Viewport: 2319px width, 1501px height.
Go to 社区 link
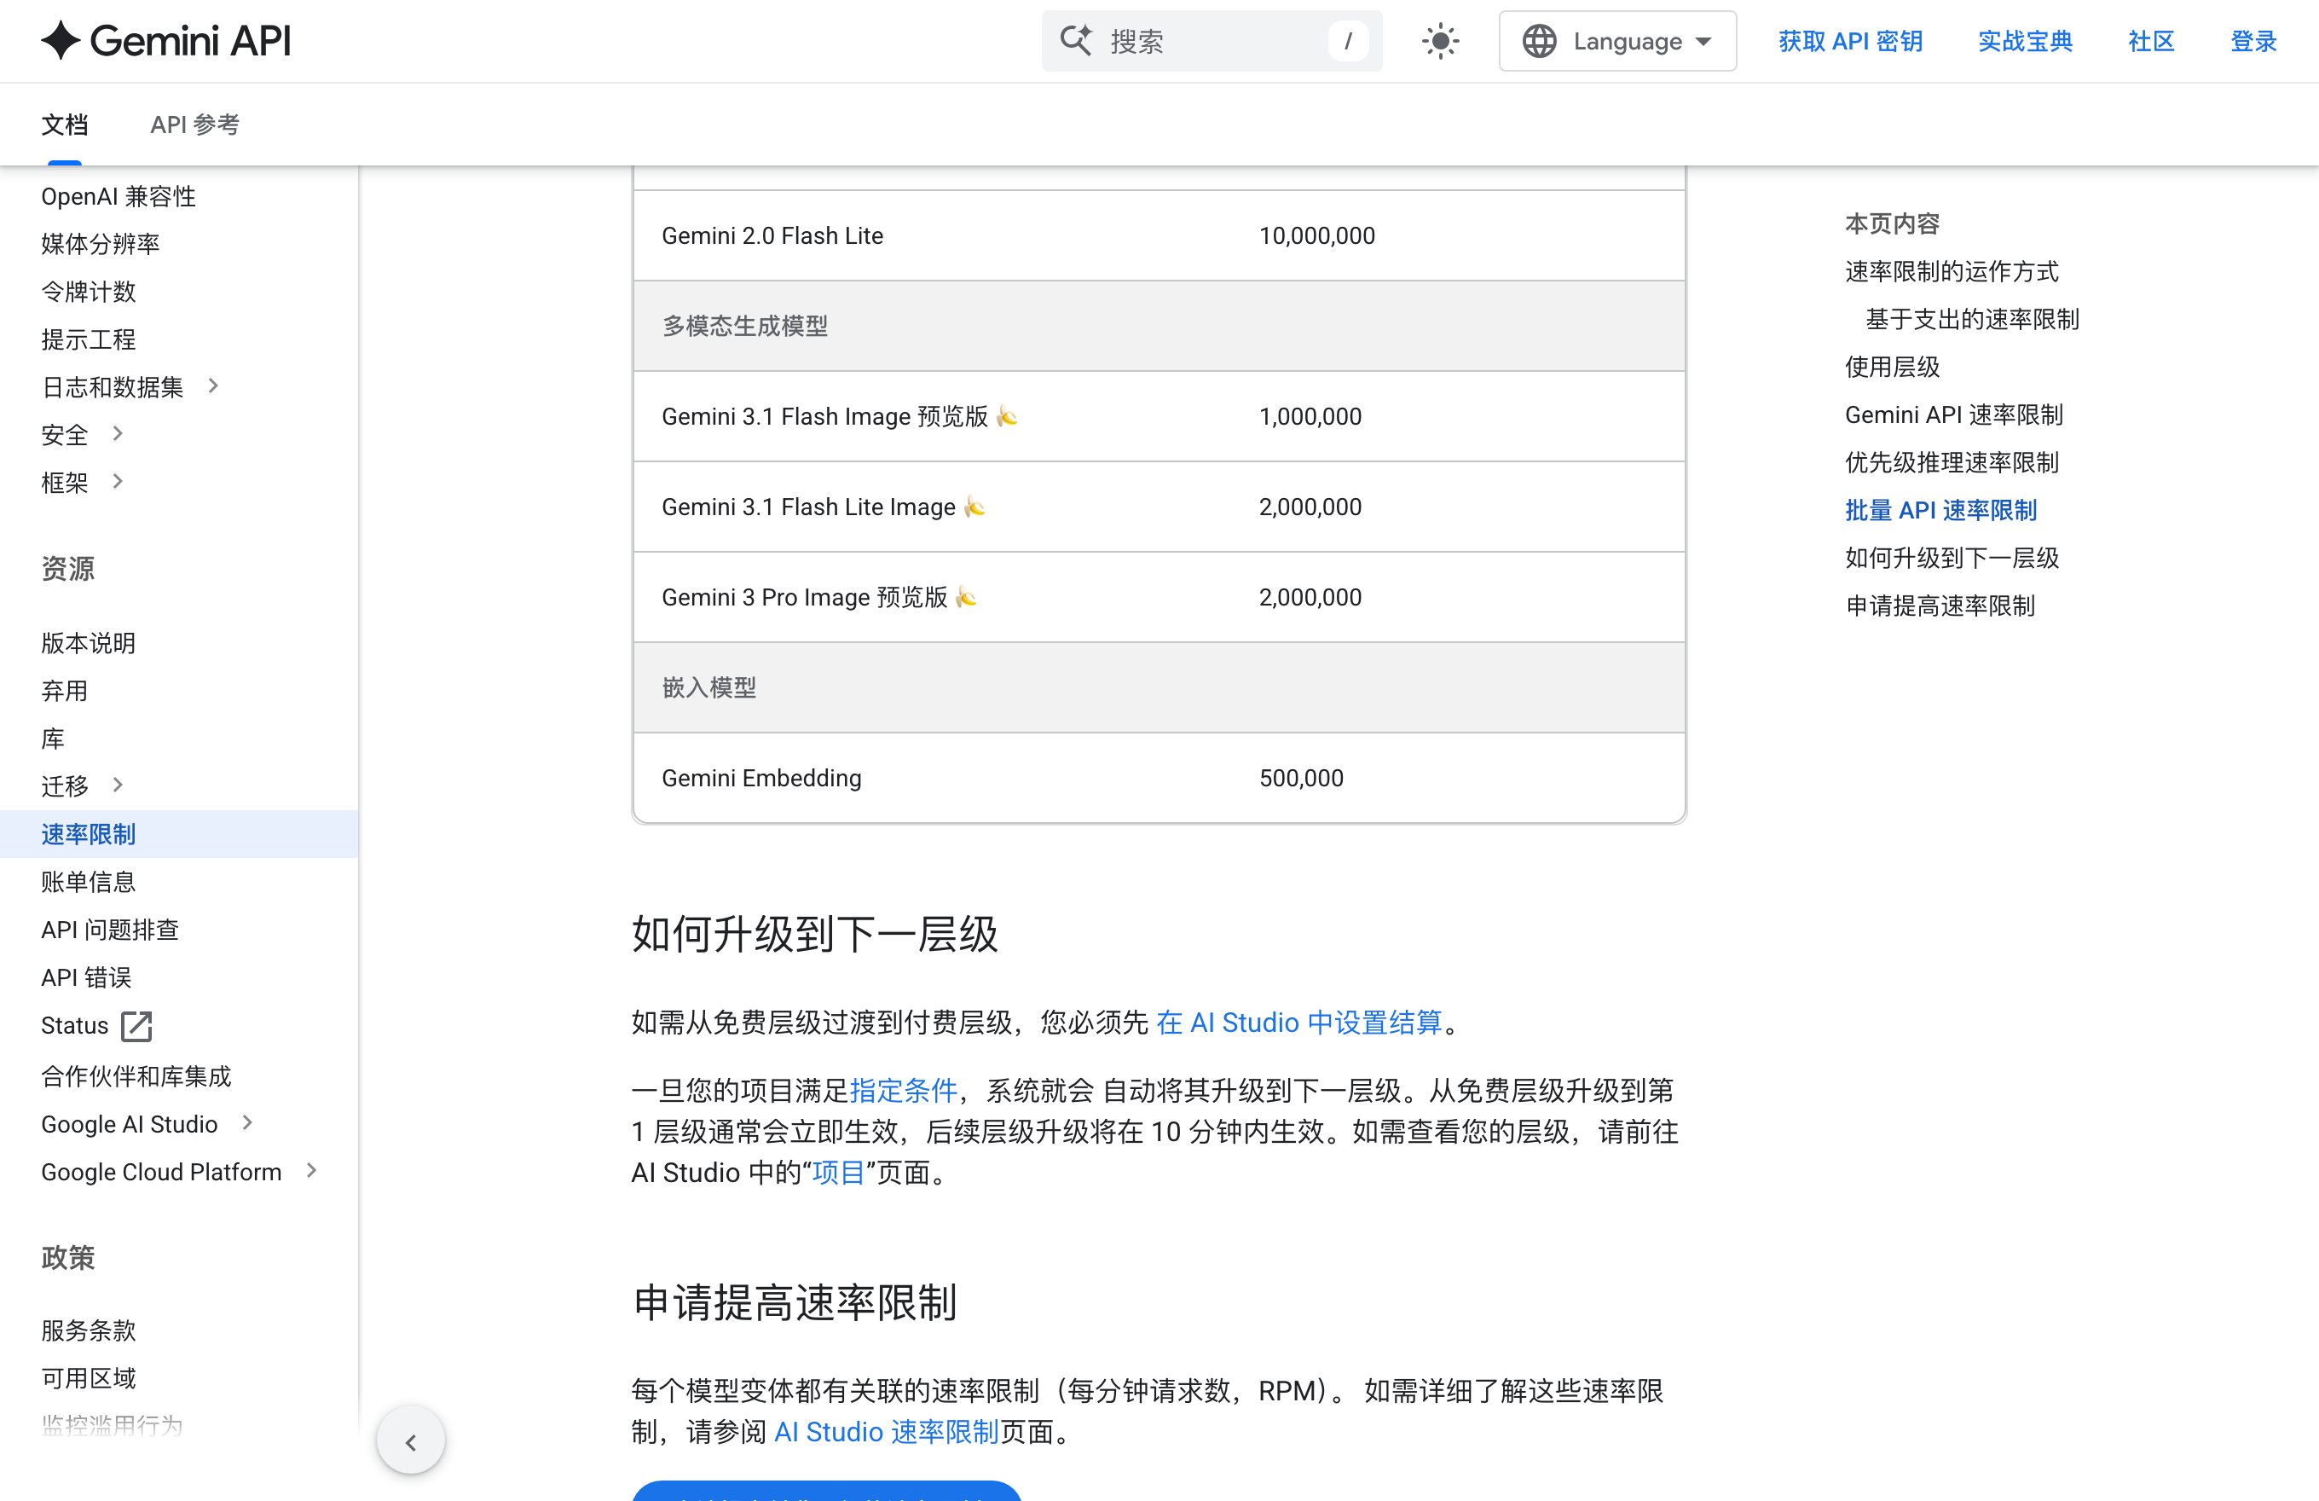[x=2150, y=41]
